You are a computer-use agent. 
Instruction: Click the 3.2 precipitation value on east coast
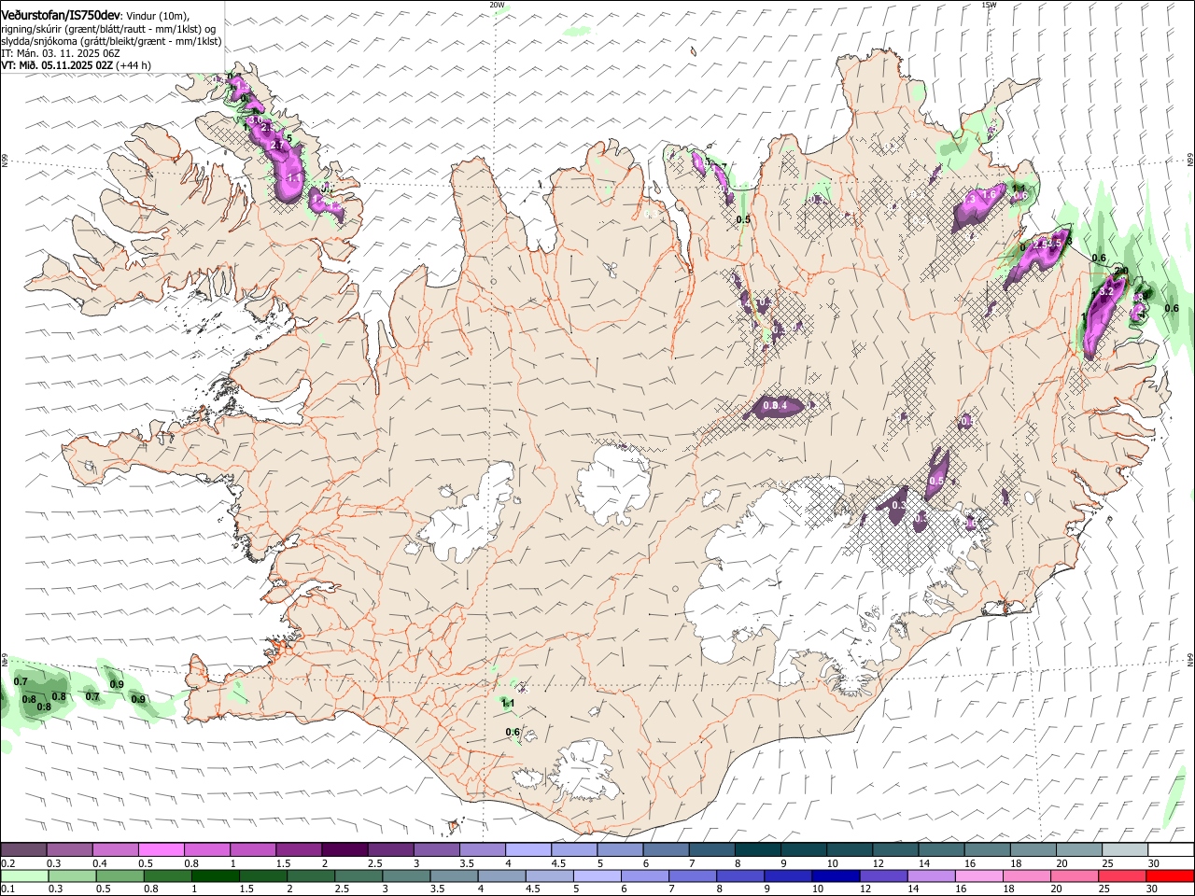point(1107,292)
